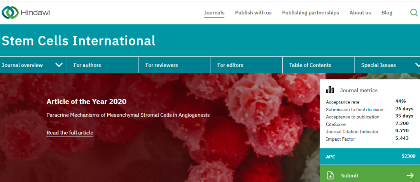This screenshot has width=420, height=182.
Task: Open Publish with us menu
Action: coord(253,13)
